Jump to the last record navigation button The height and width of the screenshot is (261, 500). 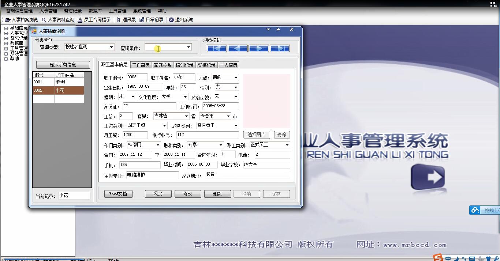click(280, 48)
